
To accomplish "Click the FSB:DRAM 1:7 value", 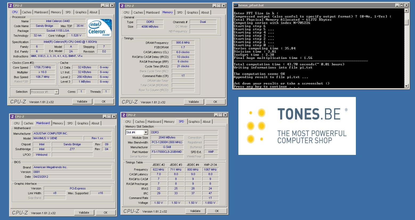I will coord(183,47).
